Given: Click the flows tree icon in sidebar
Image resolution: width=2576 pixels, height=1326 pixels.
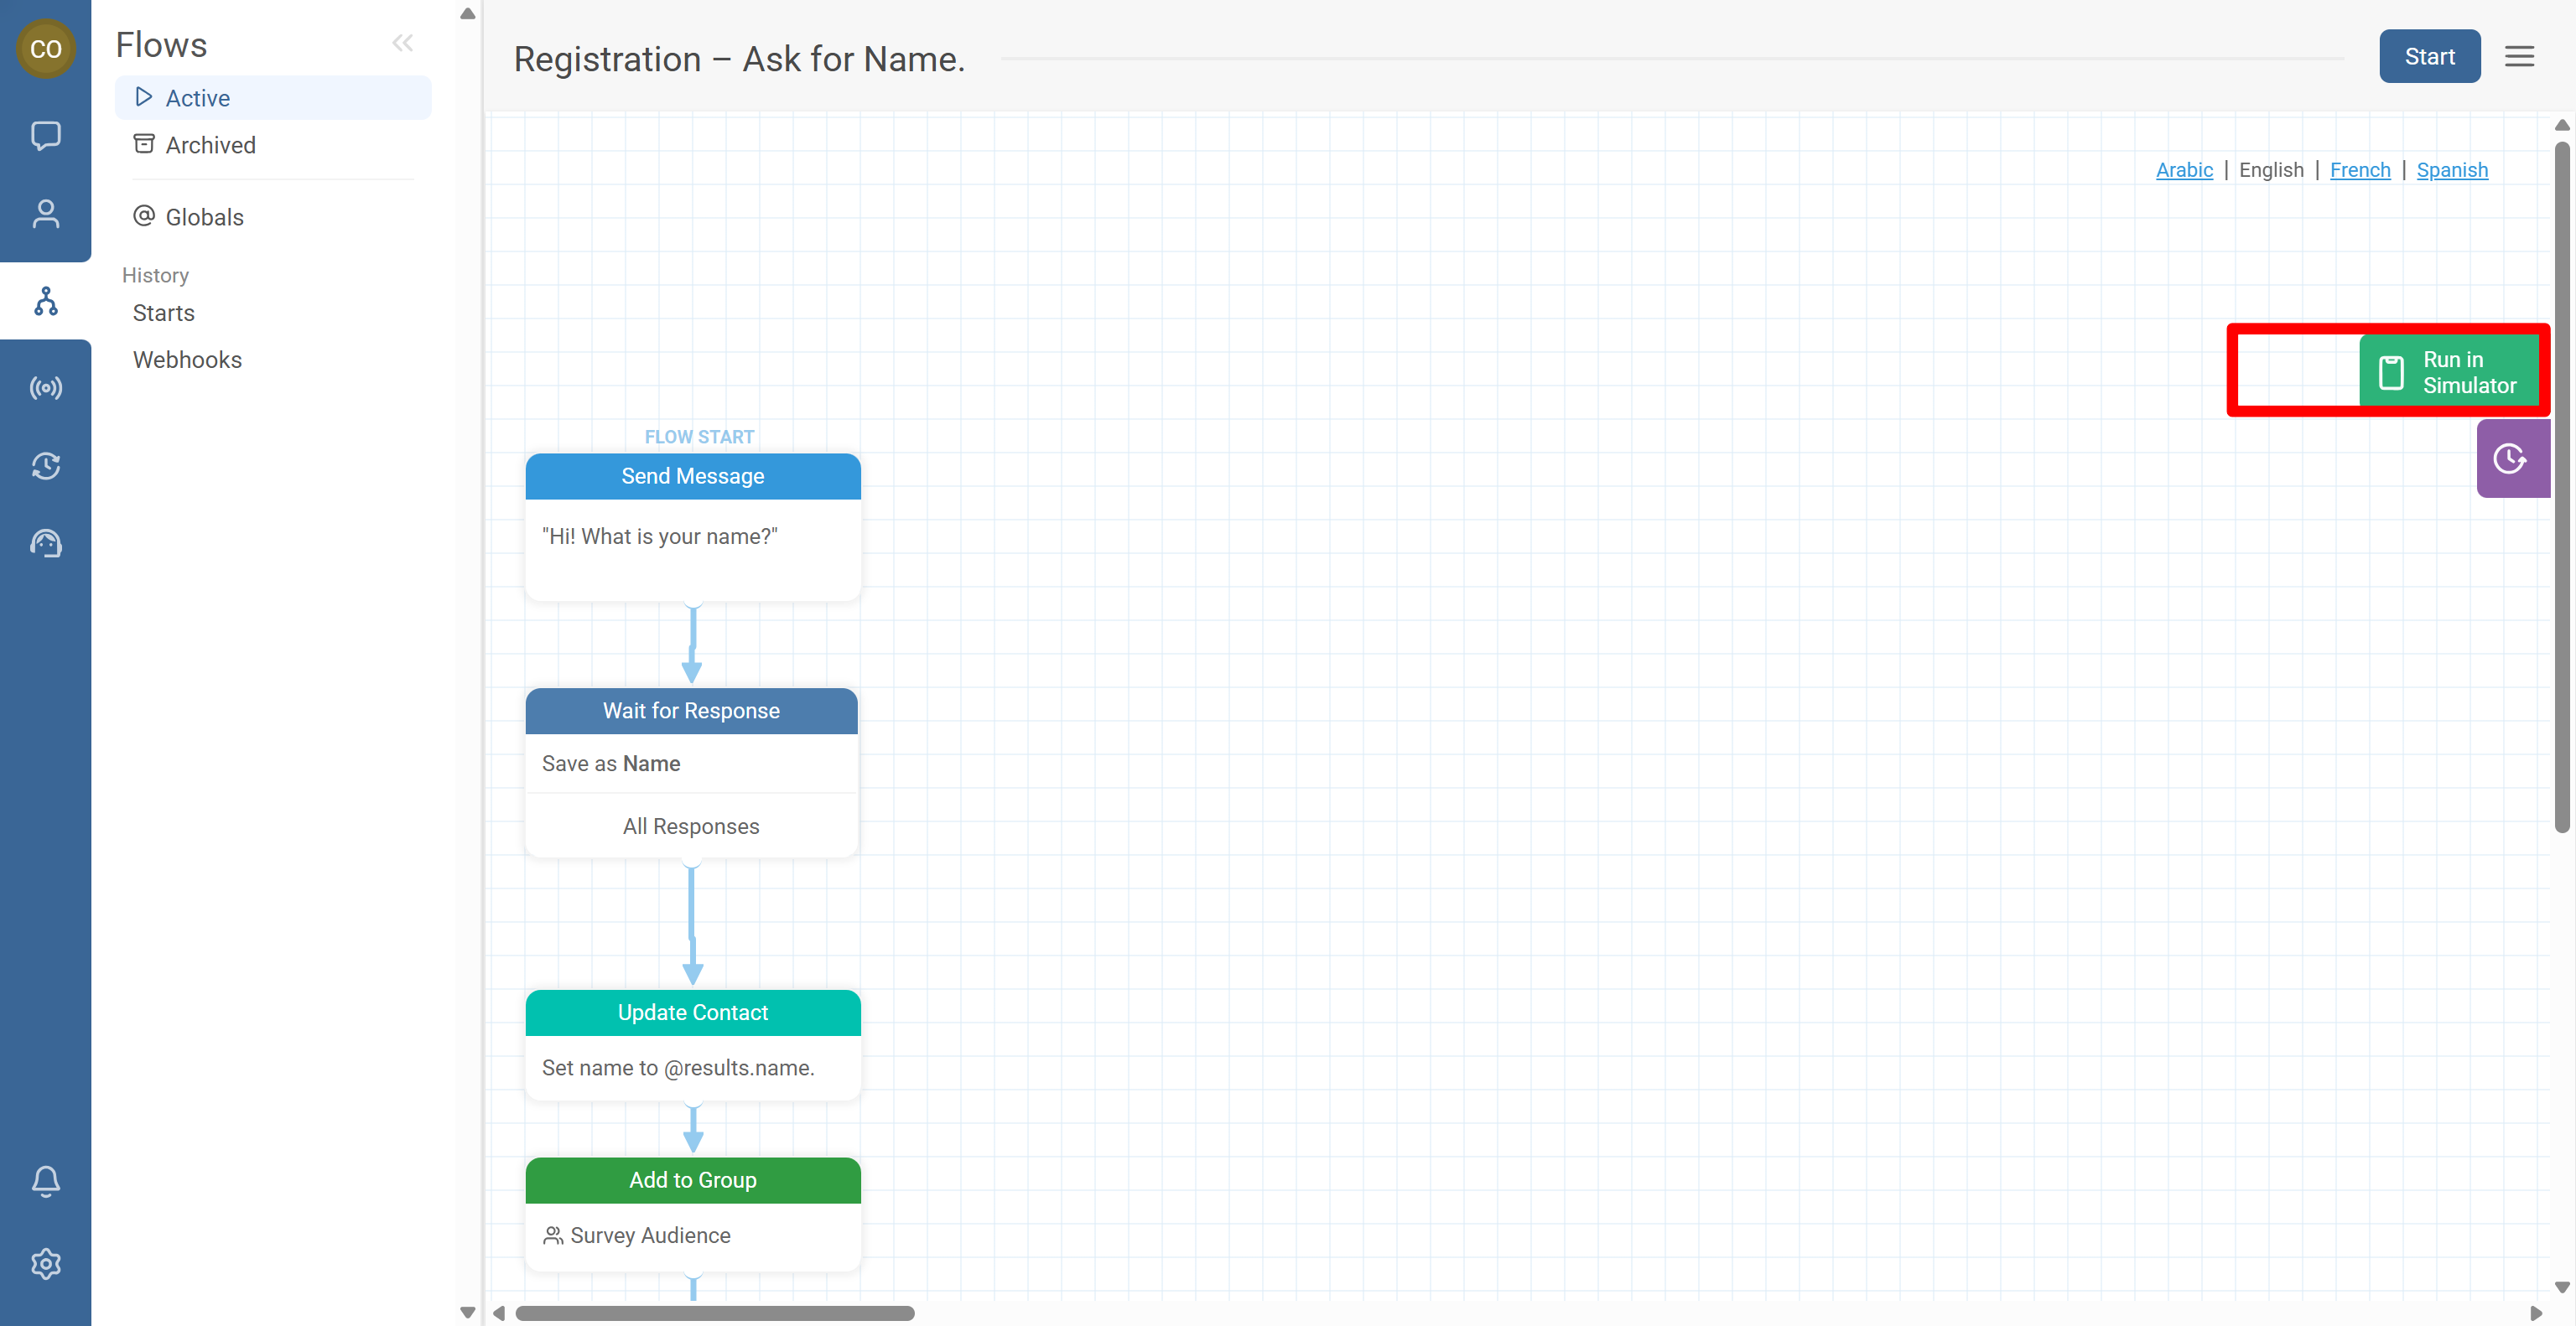Looking at the screenshot, I should 45,301.
